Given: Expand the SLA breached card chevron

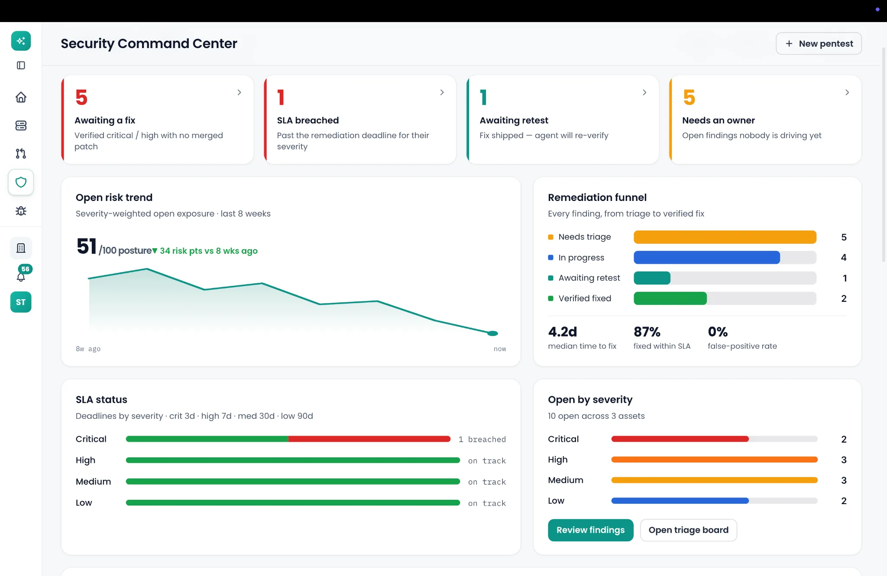Looking at the screenshot, I should click(442, 93).
